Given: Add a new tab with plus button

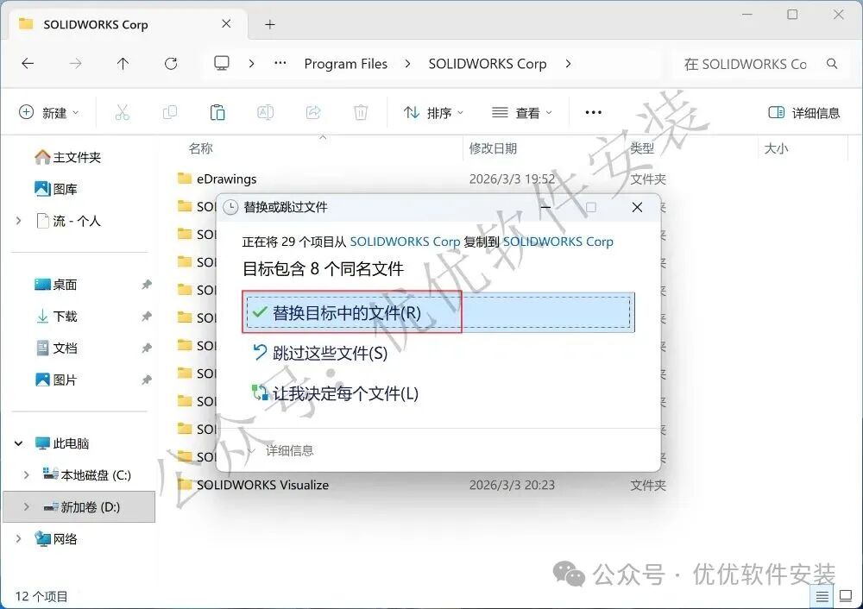Looking at the screenshot, I should tap(269, 24).
